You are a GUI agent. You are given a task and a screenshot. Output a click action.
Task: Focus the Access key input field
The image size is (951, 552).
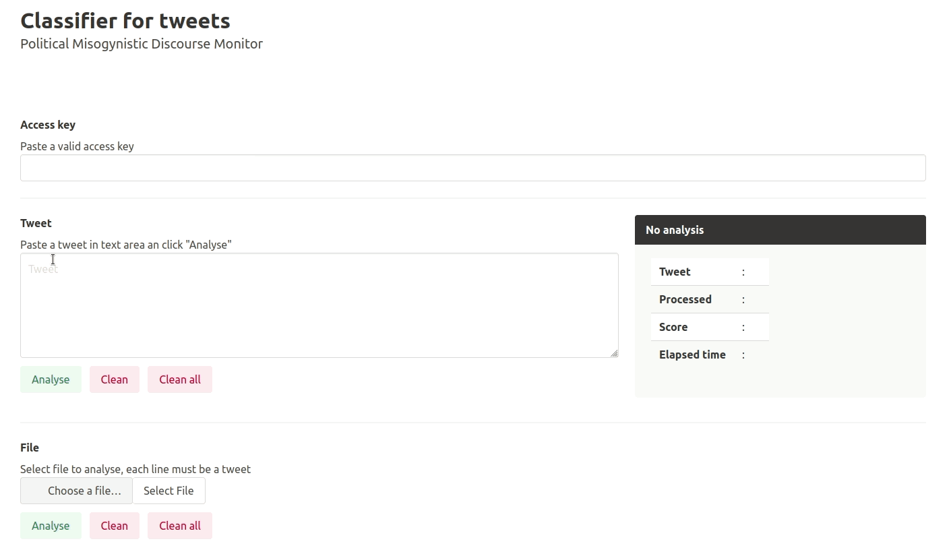(472, 168)
